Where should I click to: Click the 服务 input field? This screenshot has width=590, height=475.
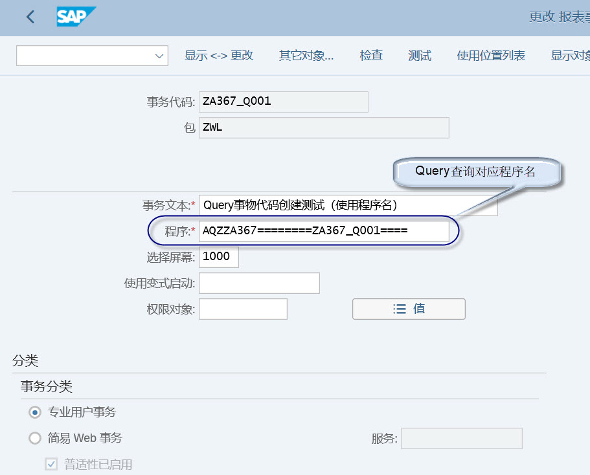[x=461, y=438]
